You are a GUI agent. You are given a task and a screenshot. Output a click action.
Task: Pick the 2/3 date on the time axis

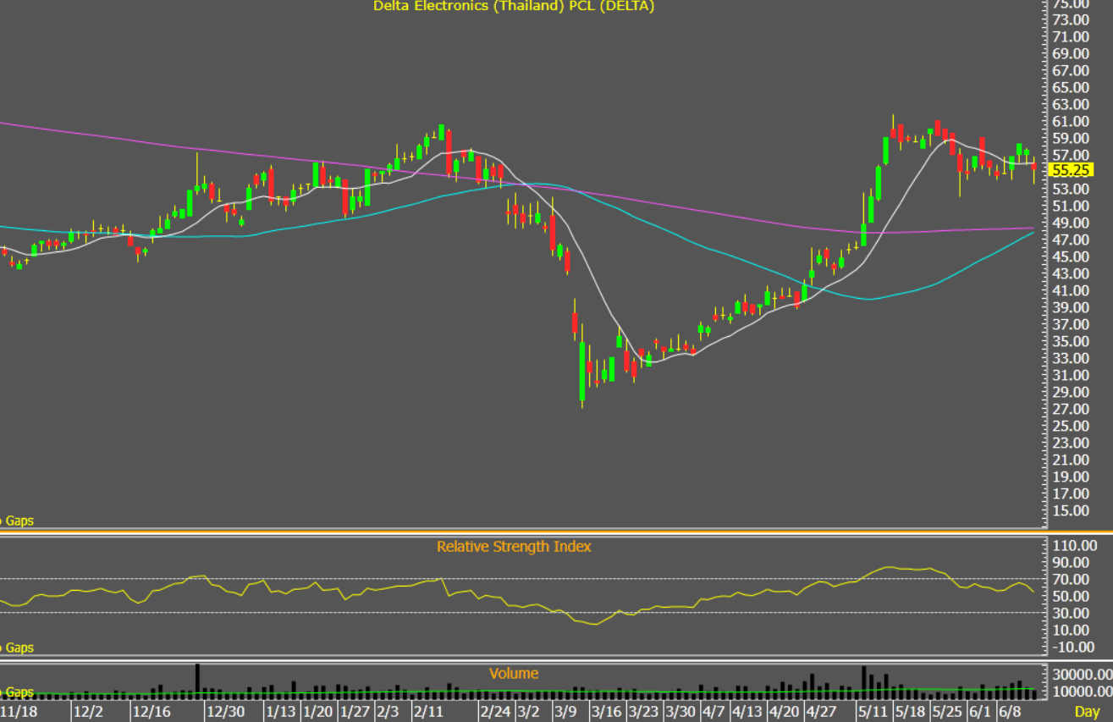(x=388, y=711)
